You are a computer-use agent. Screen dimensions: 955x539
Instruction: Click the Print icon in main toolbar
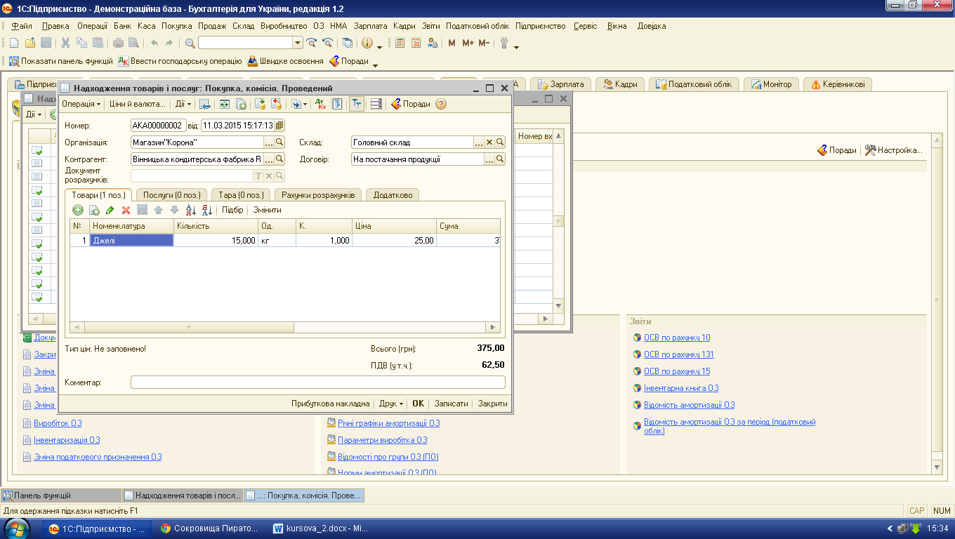(118, 43)
